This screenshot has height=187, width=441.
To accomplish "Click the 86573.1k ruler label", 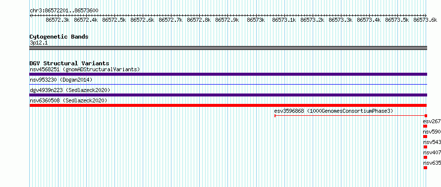I will (284, 20).
